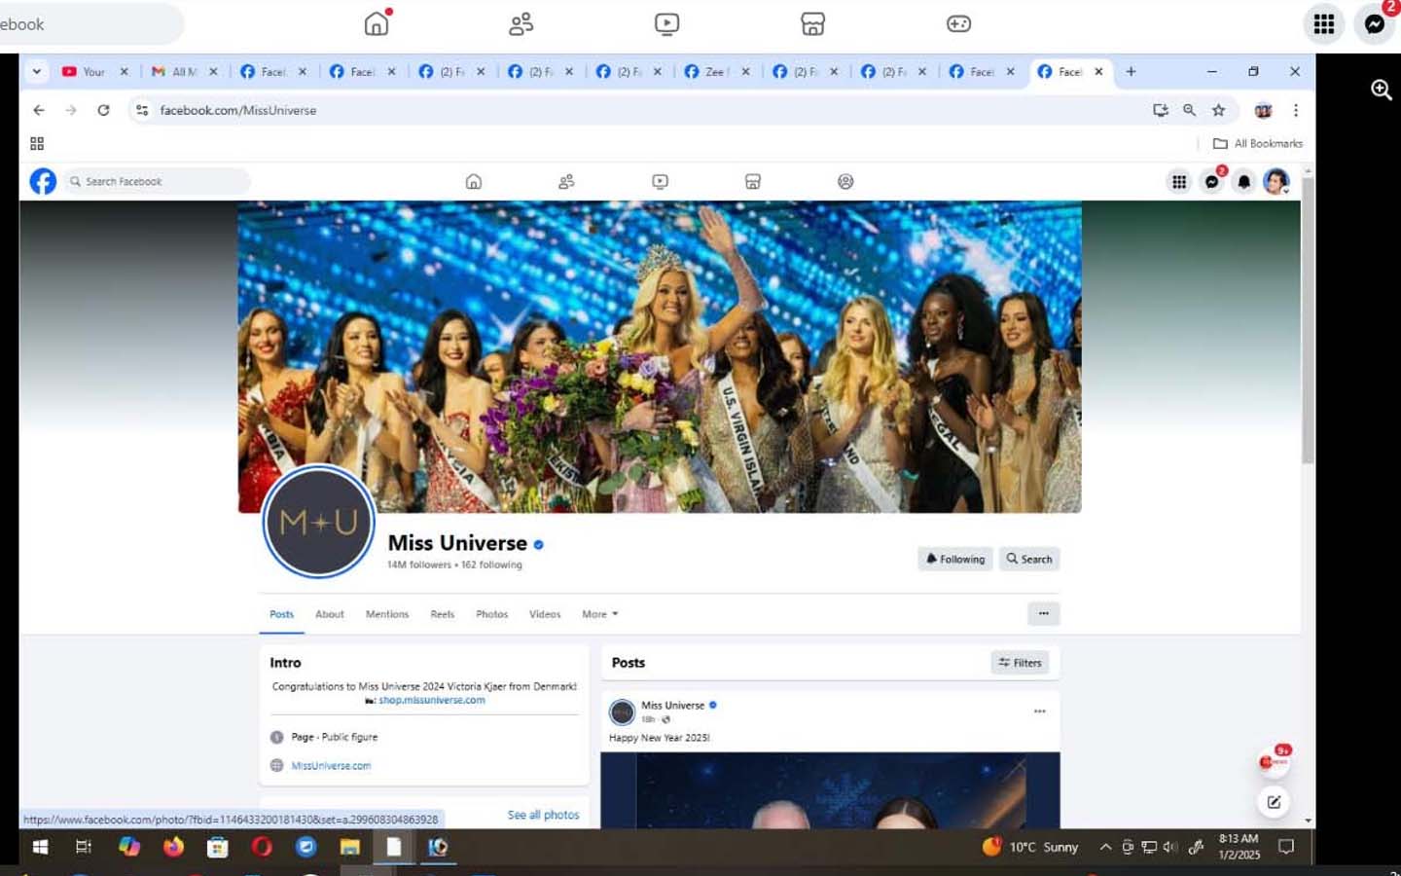Reload the page with the refresh icon
1401x876 pixels.
pos(103,110)
